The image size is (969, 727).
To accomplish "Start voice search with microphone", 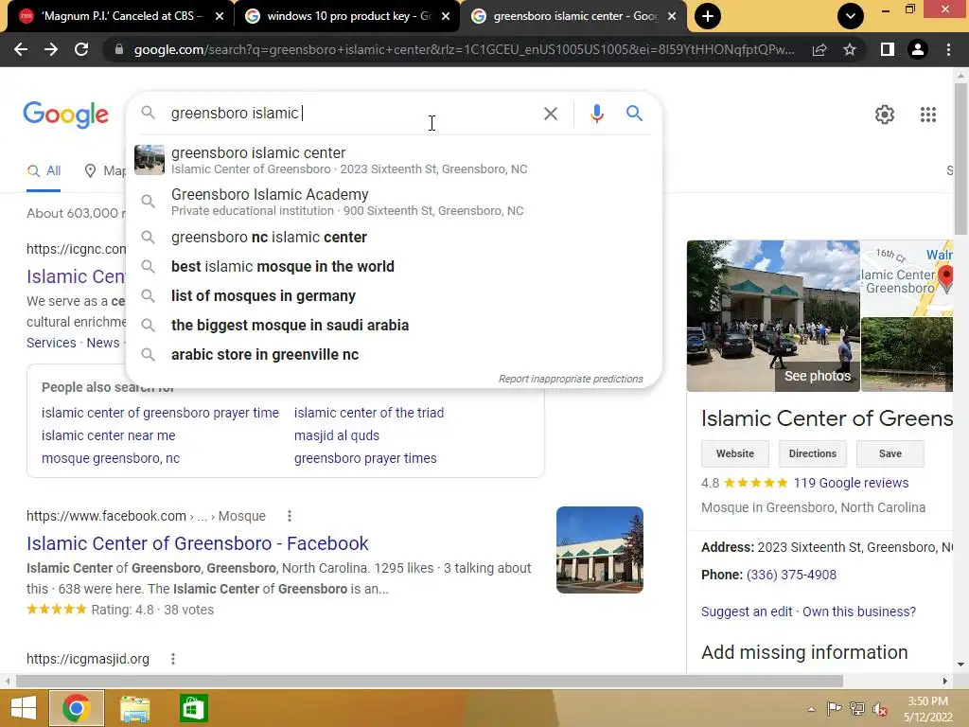I will [x=596, y=114].
